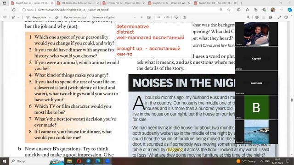Expand the highlight color dropdown arrow
The image size is (294, 165).
click(18, 17)
